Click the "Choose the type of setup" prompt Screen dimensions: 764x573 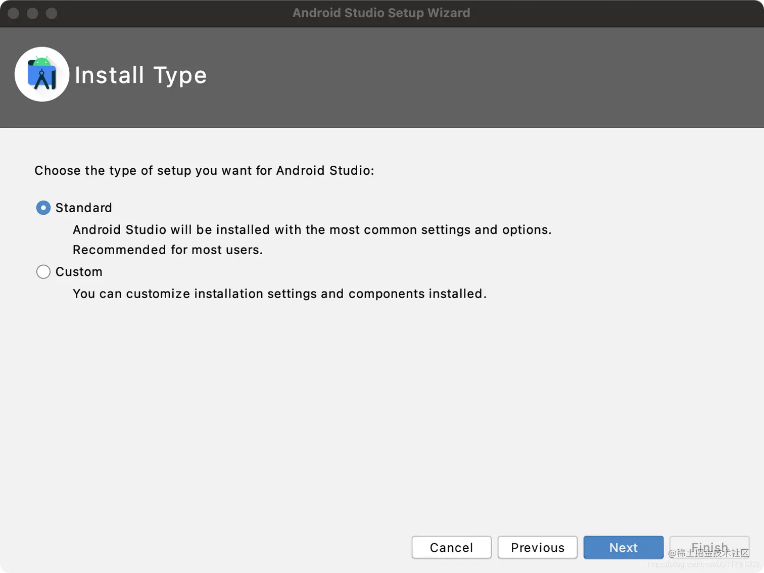click(x=204, y=170)
